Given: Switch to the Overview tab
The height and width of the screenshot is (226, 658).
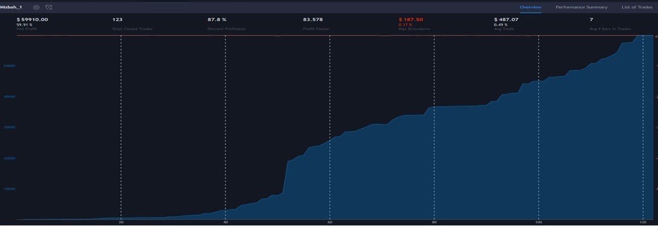Looking at the screenshot, I should (x=530, y=7).
